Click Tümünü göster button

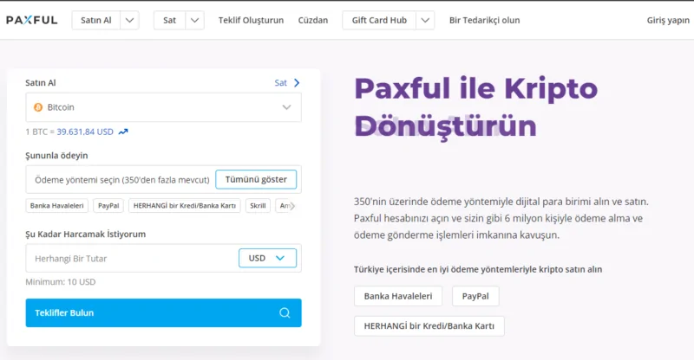point(256,179)
